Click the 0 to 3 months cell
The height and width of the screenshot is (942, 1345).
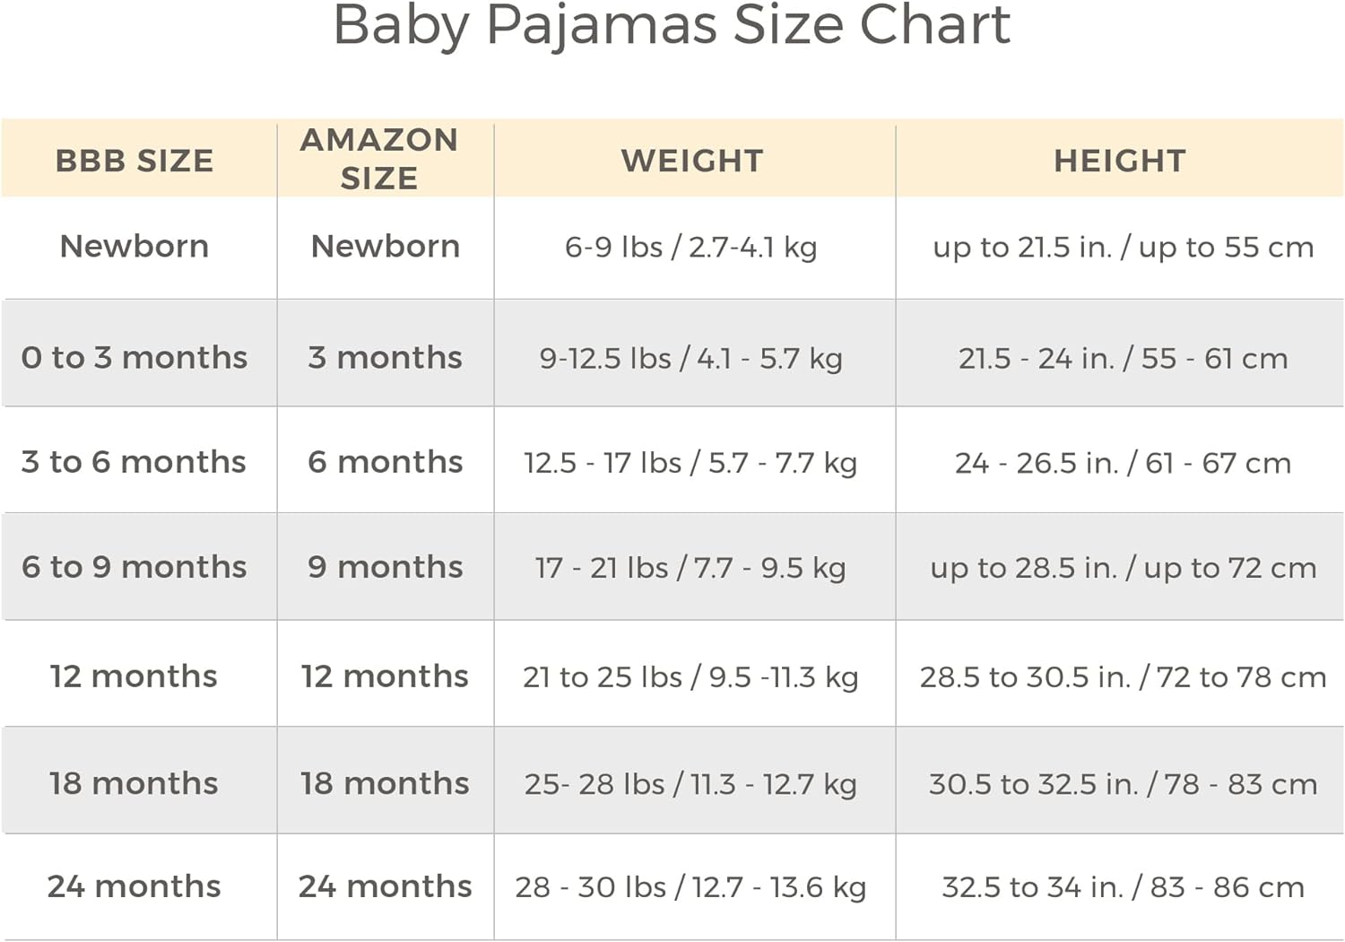(134, 357)
